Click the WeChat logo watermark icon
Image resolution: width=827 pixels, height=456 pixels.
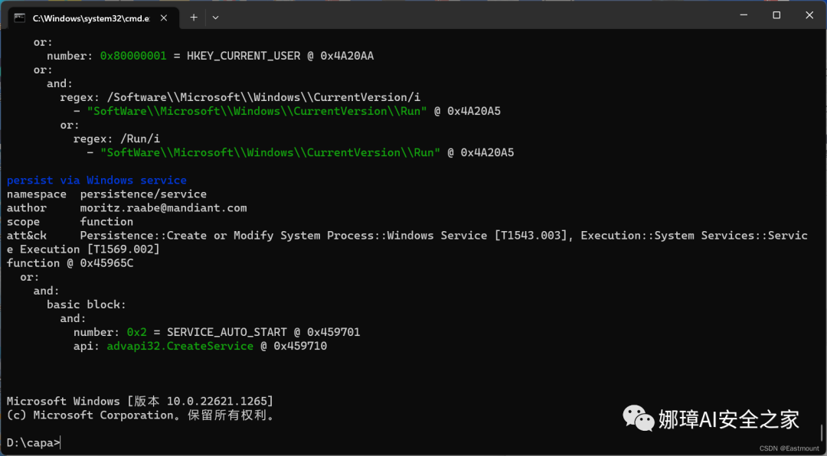pos(639,418)
